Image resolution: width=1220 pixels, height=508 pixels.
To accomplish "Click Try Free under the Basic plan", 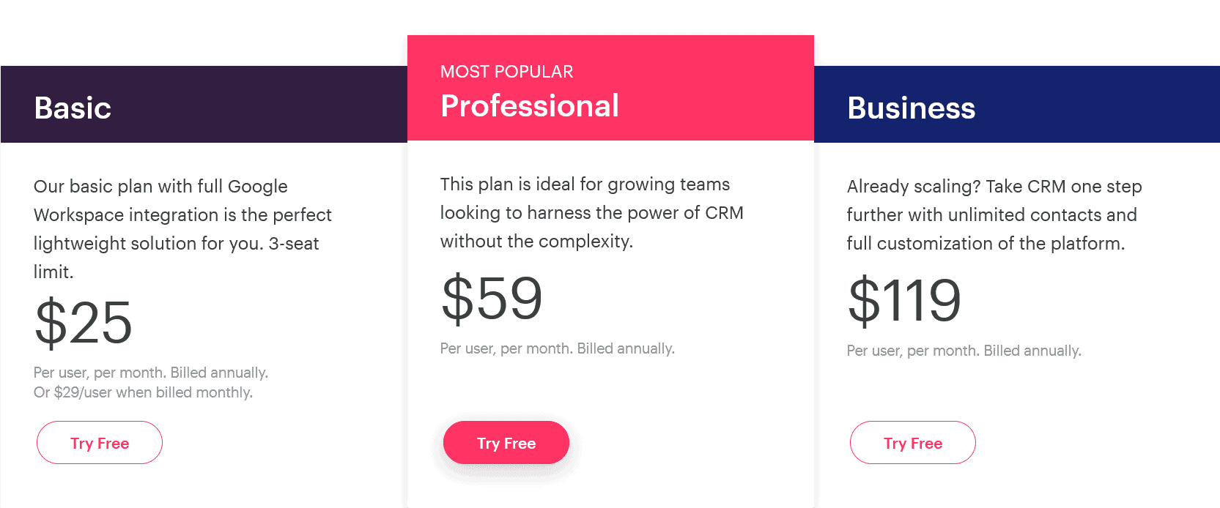I will click(99, 443).
